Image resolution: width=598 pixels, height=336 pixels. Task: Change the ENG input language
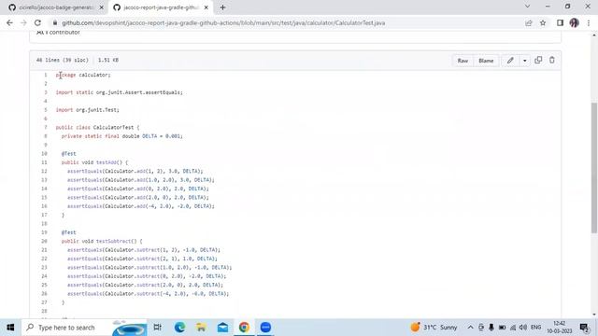pos(535,328)
